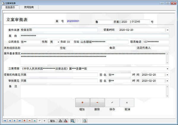178x125 pixels.
Task: Expand the 立案依据 legal basis dropdown
Action: (167, 69)
